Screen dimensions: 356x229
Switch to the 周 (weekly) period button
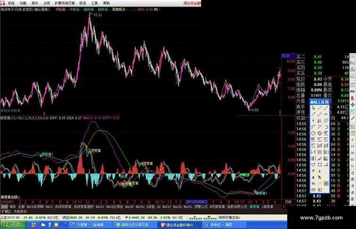(352, 179)
